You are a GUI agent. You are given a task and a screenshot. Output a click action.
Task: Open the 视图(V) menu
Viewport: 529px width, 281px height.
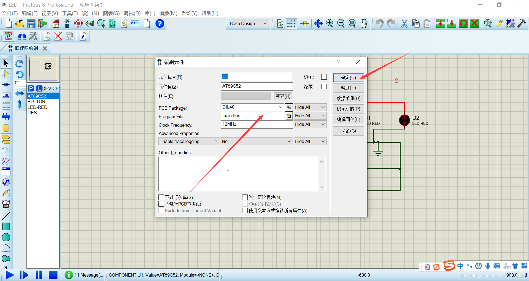pyautogui.click(x=50, y=13)
